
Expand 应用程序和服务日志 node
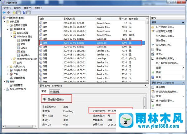coord(11,59)
